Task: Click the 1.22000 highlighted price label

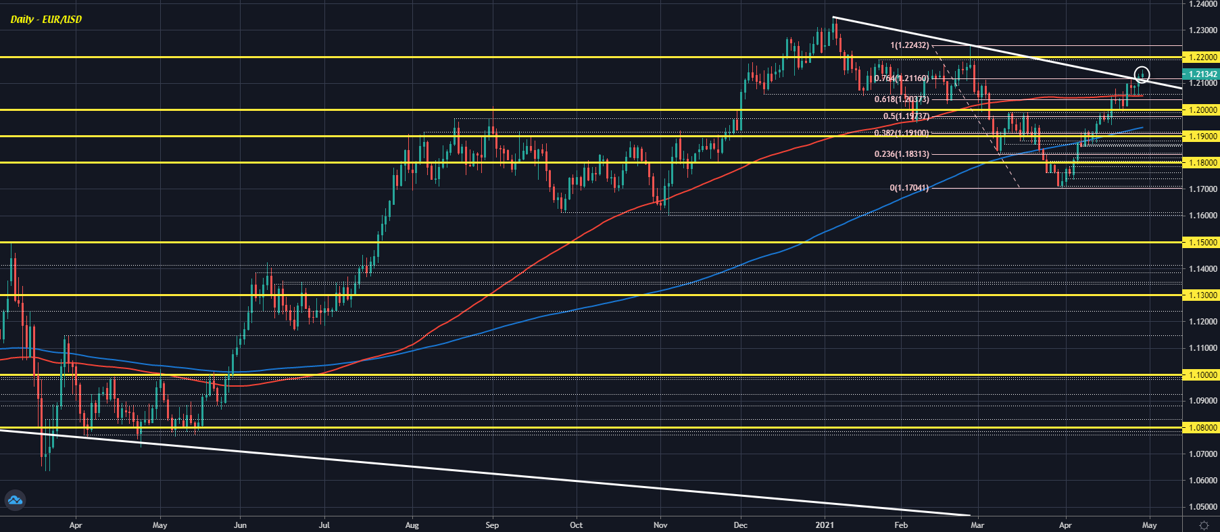Action: [x=1201, y=57]
